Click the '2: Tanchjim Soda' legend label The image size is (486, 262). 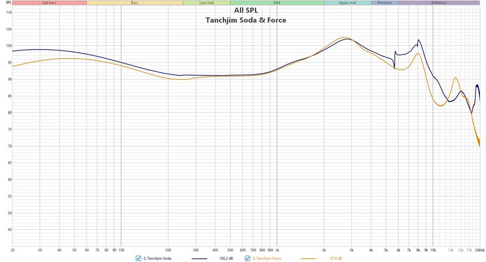point(157,258)
